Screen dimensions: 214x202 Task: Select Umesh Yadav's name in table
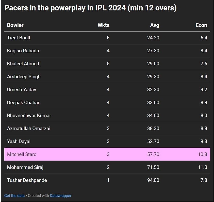22,90
